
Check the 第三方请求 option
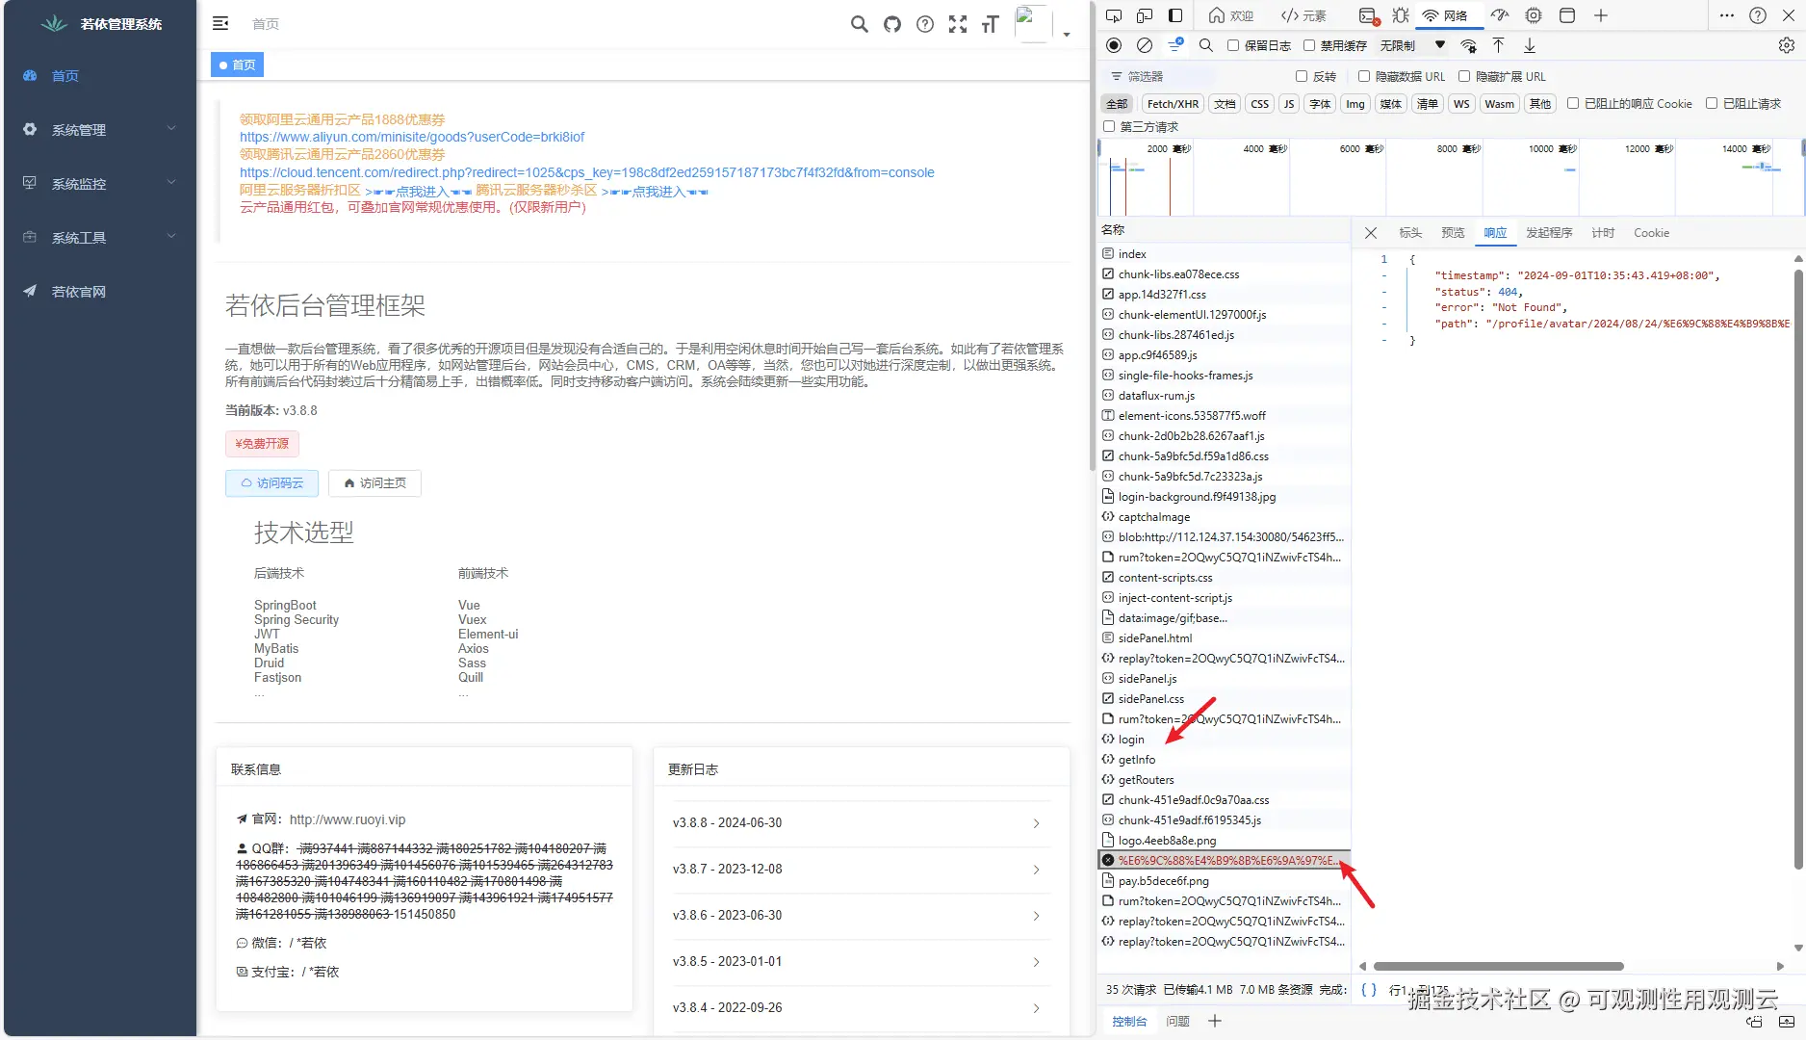[x=1109, y=126]
